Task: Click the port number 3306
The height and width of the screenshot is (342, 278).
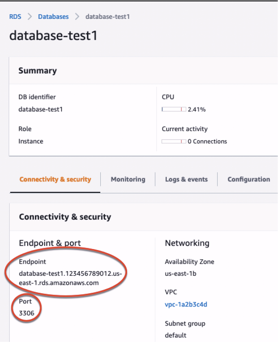Action: click(x=27, y=313)
